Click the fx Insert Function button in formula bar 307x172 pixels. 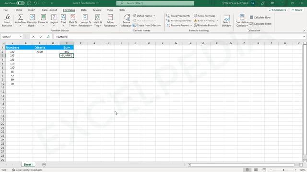coord(48,37)
